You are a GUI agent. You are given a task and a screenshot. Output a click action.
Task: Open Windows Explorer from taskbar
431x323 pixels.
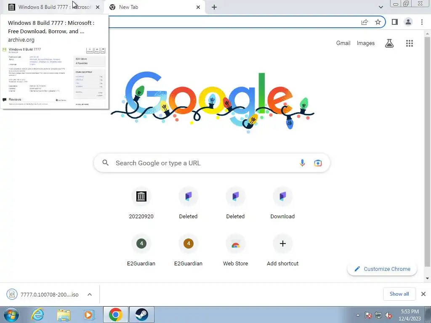pyautogui.click(x=64, y=315)
